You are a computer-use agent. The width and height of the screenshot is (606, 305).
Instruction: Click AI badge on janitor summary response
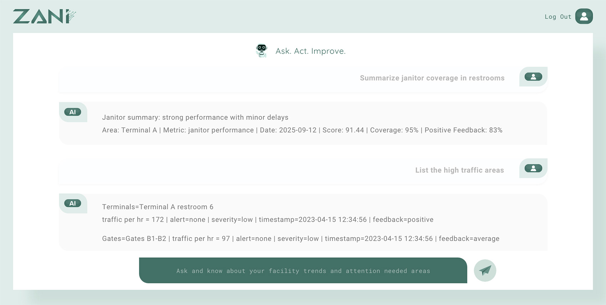click(x=73, y=112)
